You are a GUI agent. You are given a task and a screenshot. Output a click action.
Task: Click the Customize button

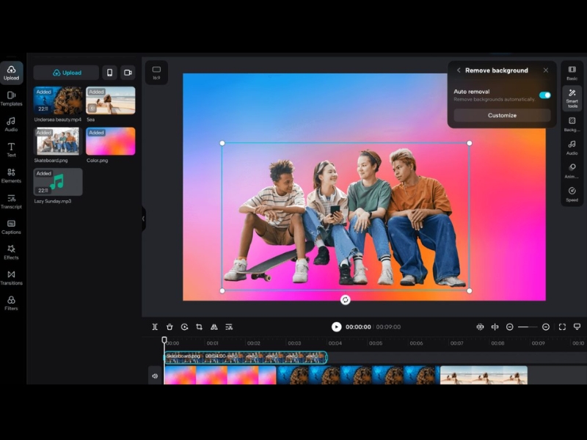click(x=502, y=115)
